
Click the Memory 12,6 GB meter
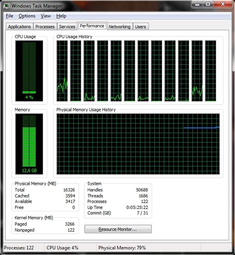point(29,144)
